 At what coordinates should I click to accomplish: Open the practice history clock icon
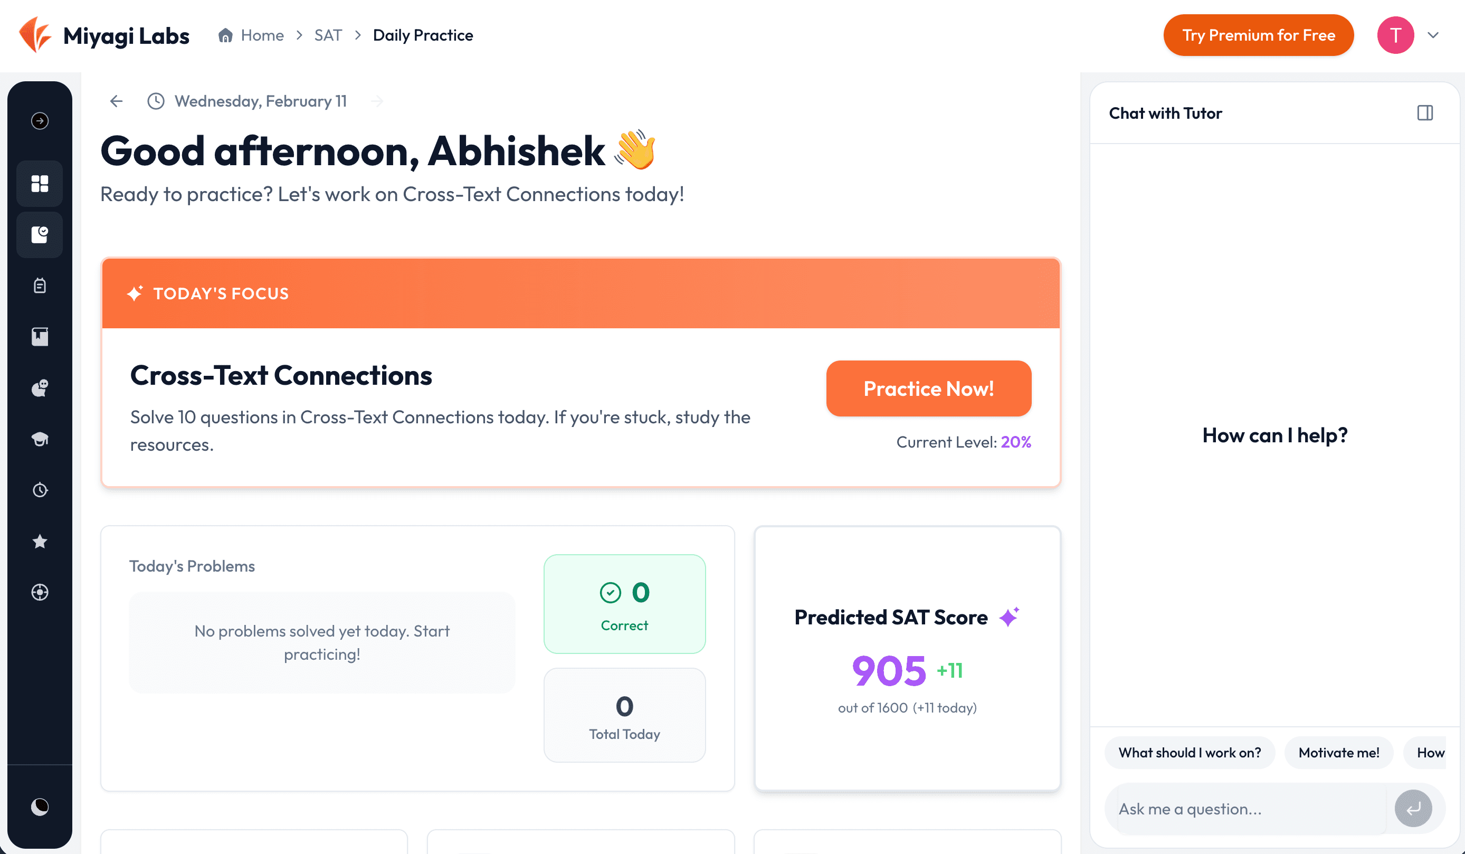point(39,489)
